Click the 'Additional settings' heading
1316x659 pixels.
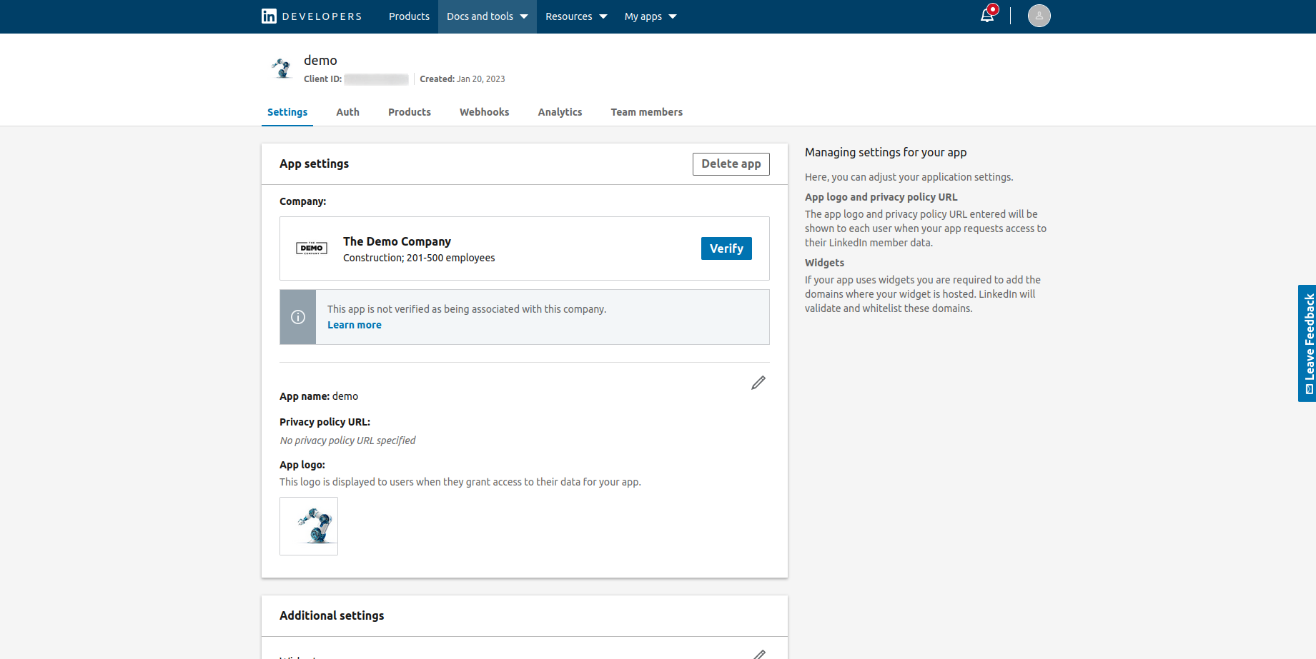(332, 615)
